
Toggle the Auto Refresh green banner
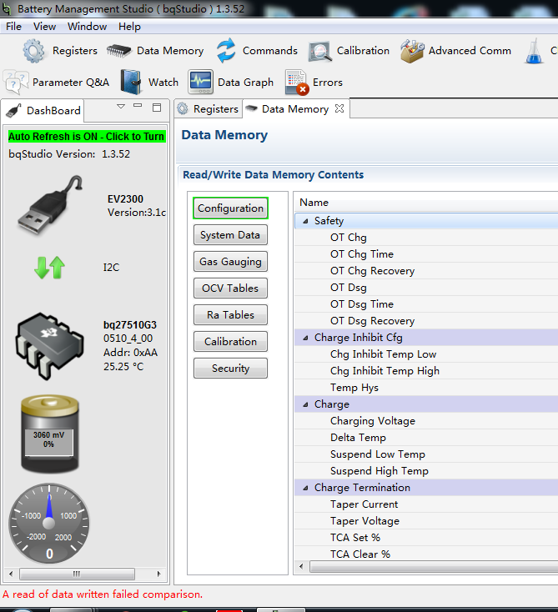click(86, 136)
